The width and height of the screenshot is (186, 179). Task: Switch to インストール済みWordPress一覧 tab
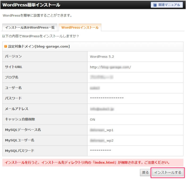pyautogui.click(x=30, y=27)
